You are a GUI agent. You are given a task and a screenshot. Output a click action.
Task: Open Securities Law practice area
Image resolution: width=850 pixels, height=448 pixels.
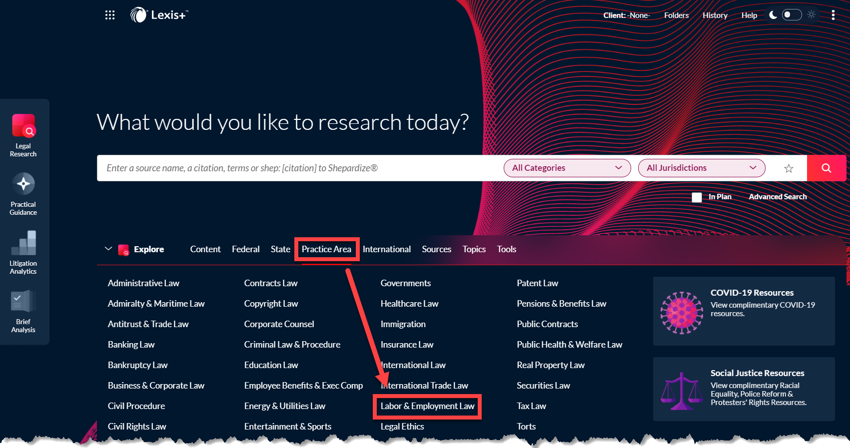pos(544,386)
